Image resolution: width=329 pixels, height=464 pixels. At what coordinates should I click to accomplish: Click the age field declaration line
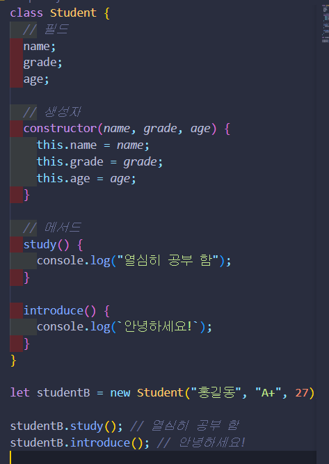(x=36, y=79)
